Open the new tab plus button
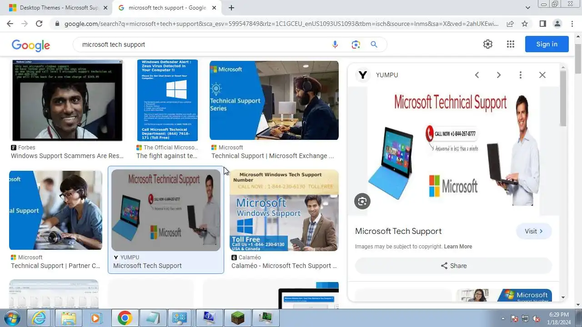 [x=231, y=8]
